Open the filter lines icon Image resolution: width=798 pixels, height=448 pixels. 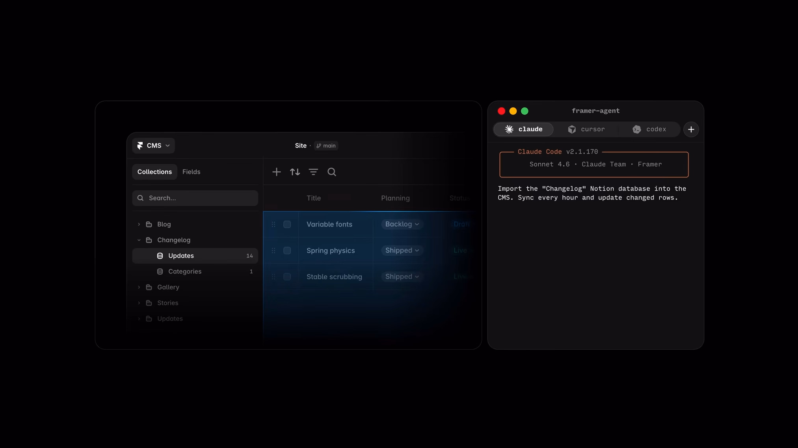pyautogui.click(x=313, y=172)
